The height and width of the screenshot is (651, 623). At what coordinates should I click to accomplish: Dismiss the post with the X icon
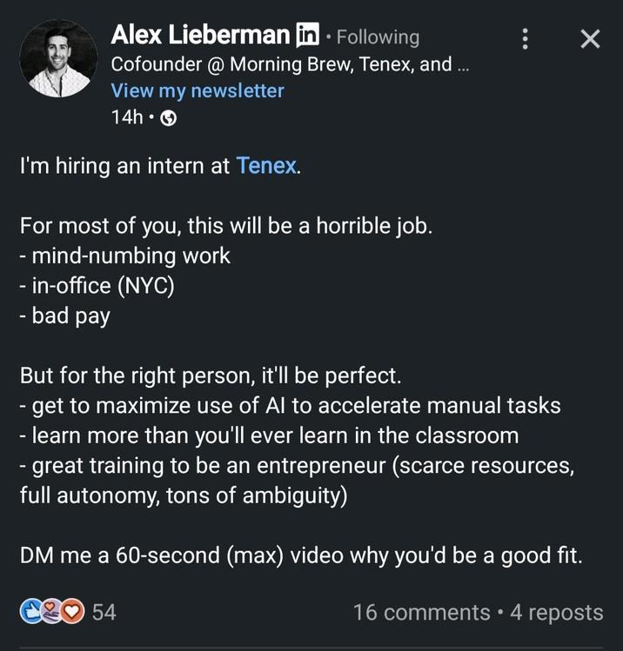point(590,39)
